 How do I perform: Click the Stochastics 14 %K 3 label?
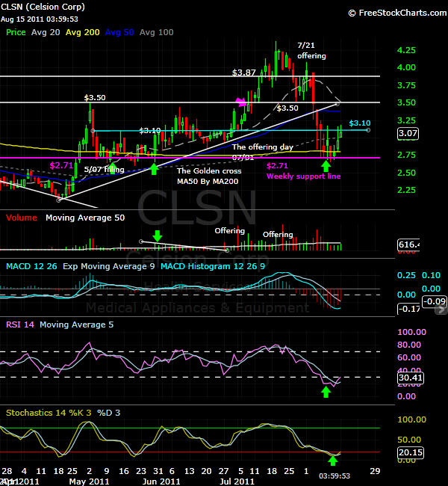point(49,413)
